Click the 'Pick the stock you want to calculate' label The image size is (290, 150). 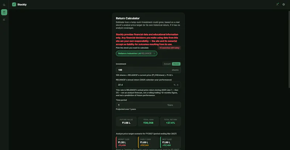132,48
